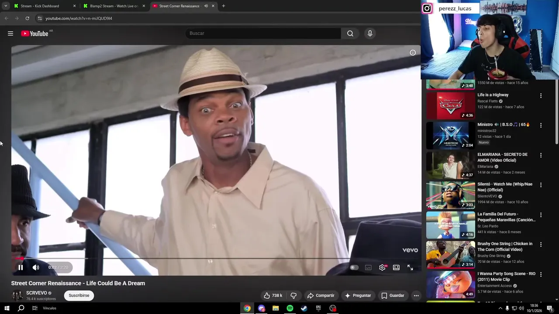The width and height of the screenshot is (559, 314).
Task: Go back to previous page
Action: pos(7,18)
